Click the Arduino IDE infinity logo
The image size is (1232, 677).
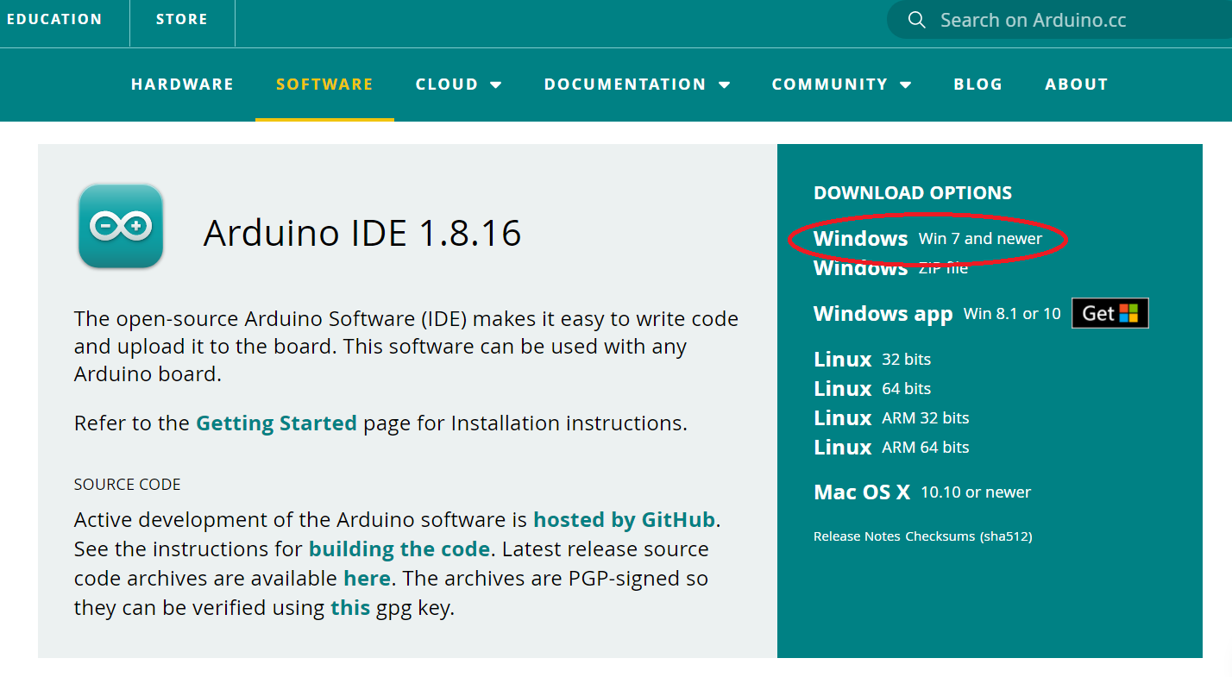pos(121,226)
